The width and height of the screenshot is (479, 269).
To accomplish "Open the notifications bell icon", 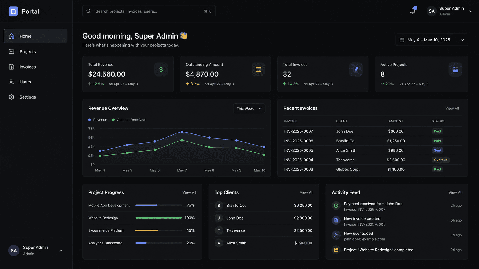I will coord(413,11).
